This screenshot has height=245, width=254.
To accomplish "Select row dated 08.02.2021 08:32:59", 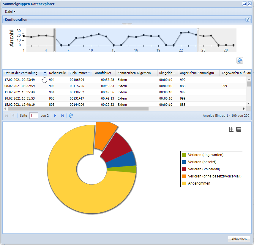I will 124,86.
